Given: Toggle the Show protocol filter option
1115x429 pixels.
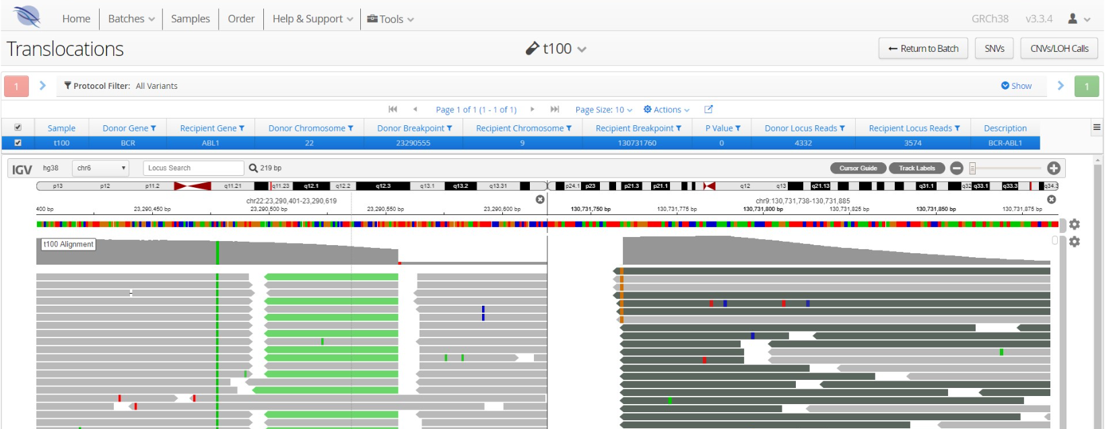Looking at the screenshot, I should pyautogui.click(x=1016, y=86).
